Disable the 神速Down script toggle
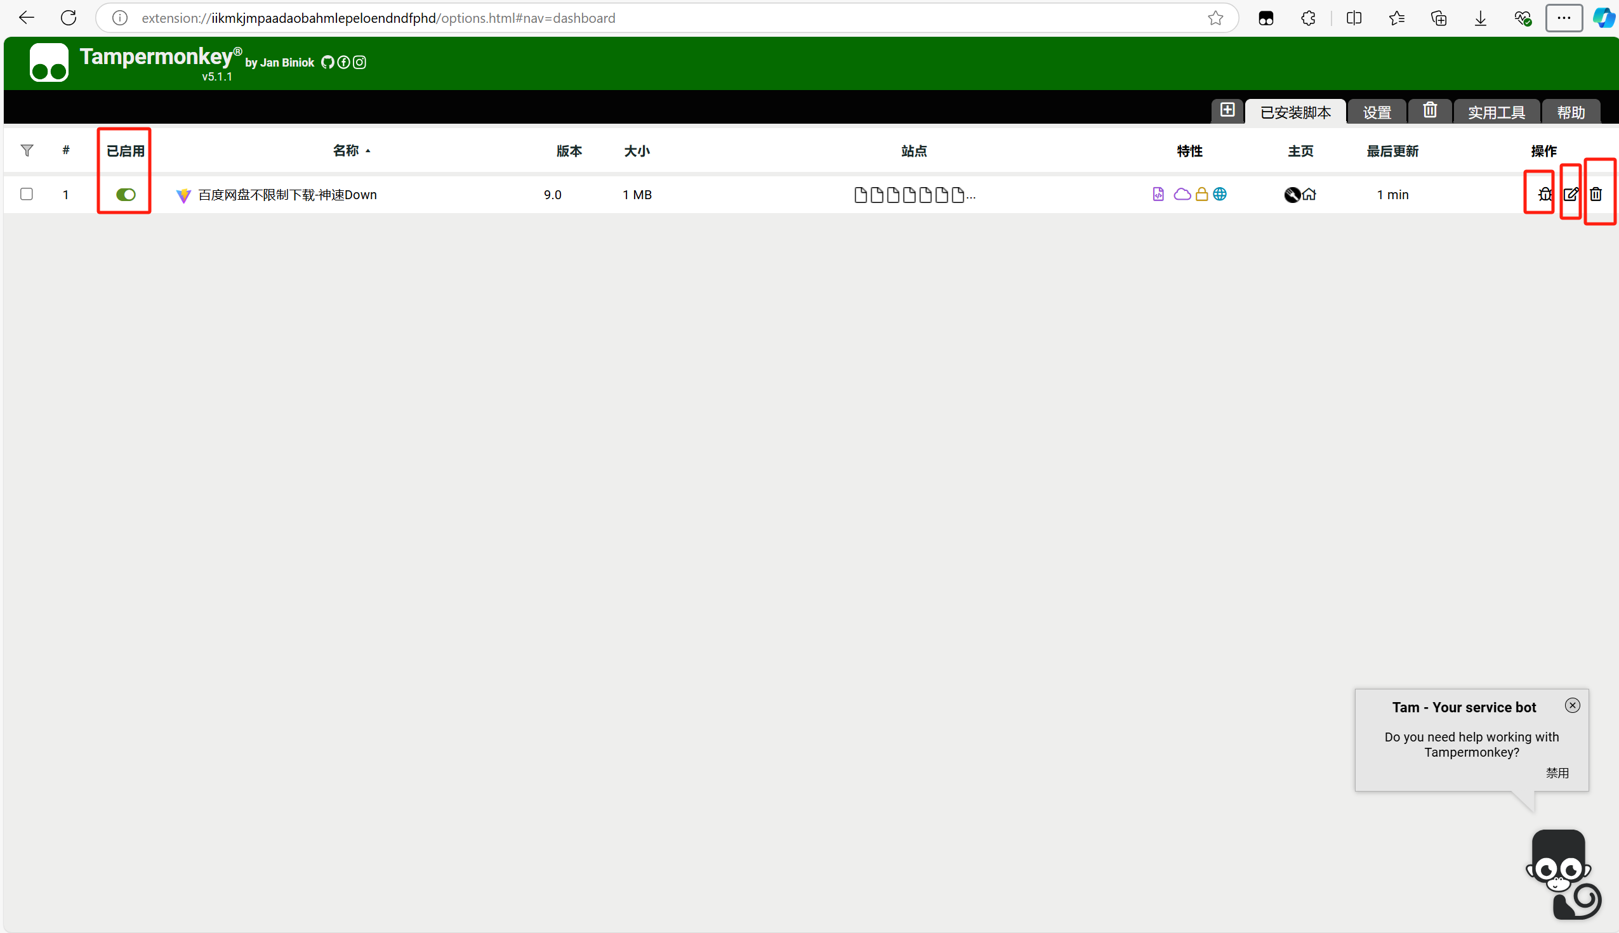The image size is (1619, 933). pos(126,194)
